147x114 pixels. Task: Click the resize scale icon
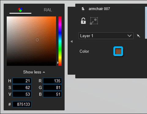[94, 21]
